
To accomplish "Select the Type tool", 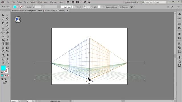I will click(x=3, y=26).
